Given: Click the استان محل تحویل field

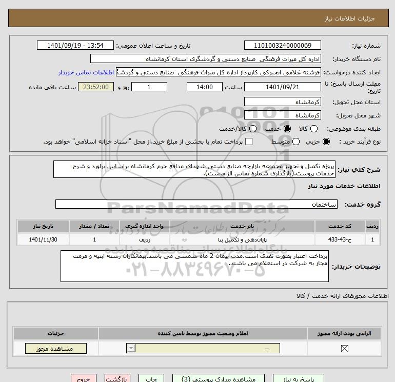Looking at the screenshot, I should (282, 102).
